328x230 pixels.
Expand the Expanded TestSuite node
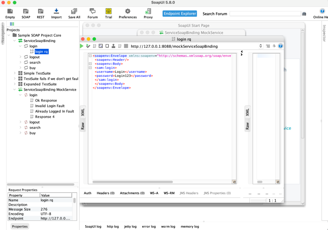tap(15, 84)
